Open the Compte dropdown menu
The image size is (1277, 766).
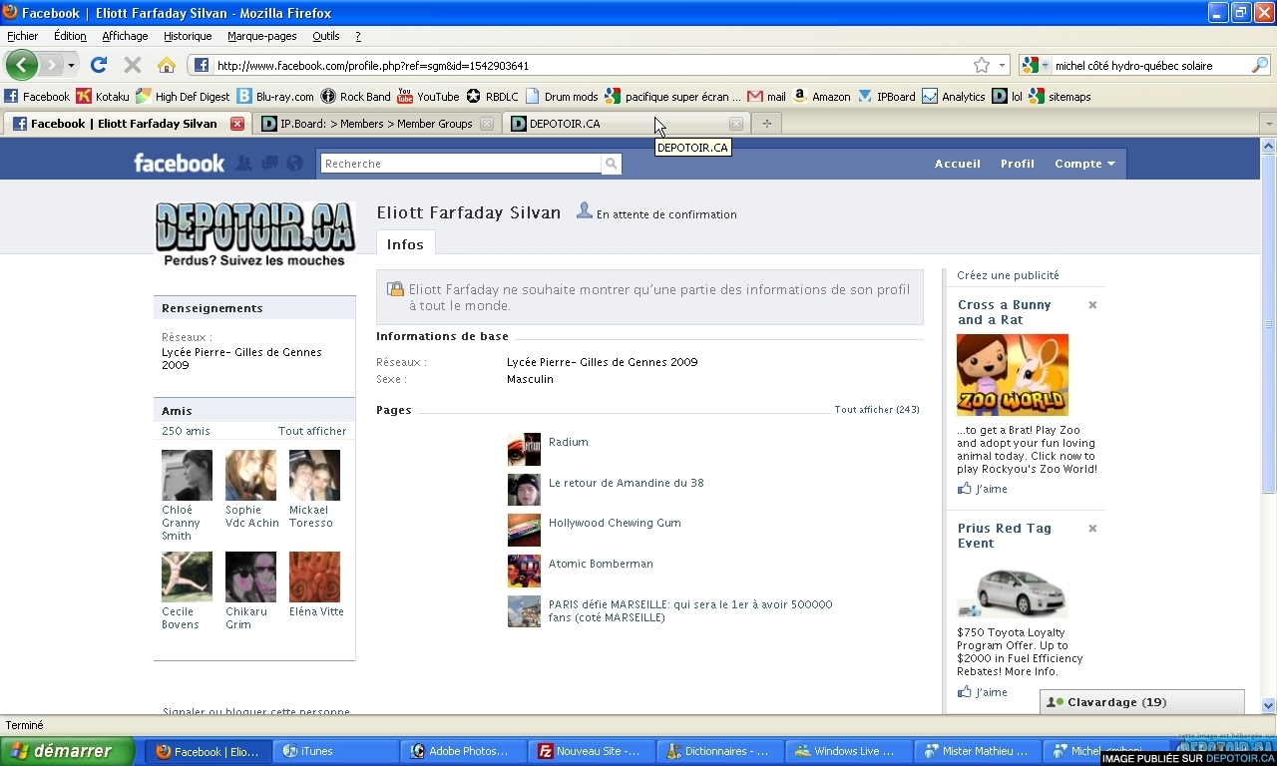coord(1084,164)
